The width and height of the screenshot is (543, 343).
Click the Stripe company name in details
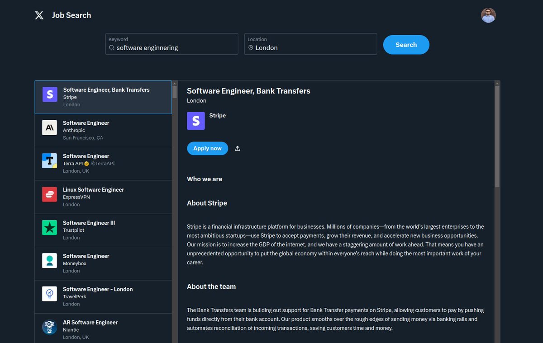click(x=218, y=116)
